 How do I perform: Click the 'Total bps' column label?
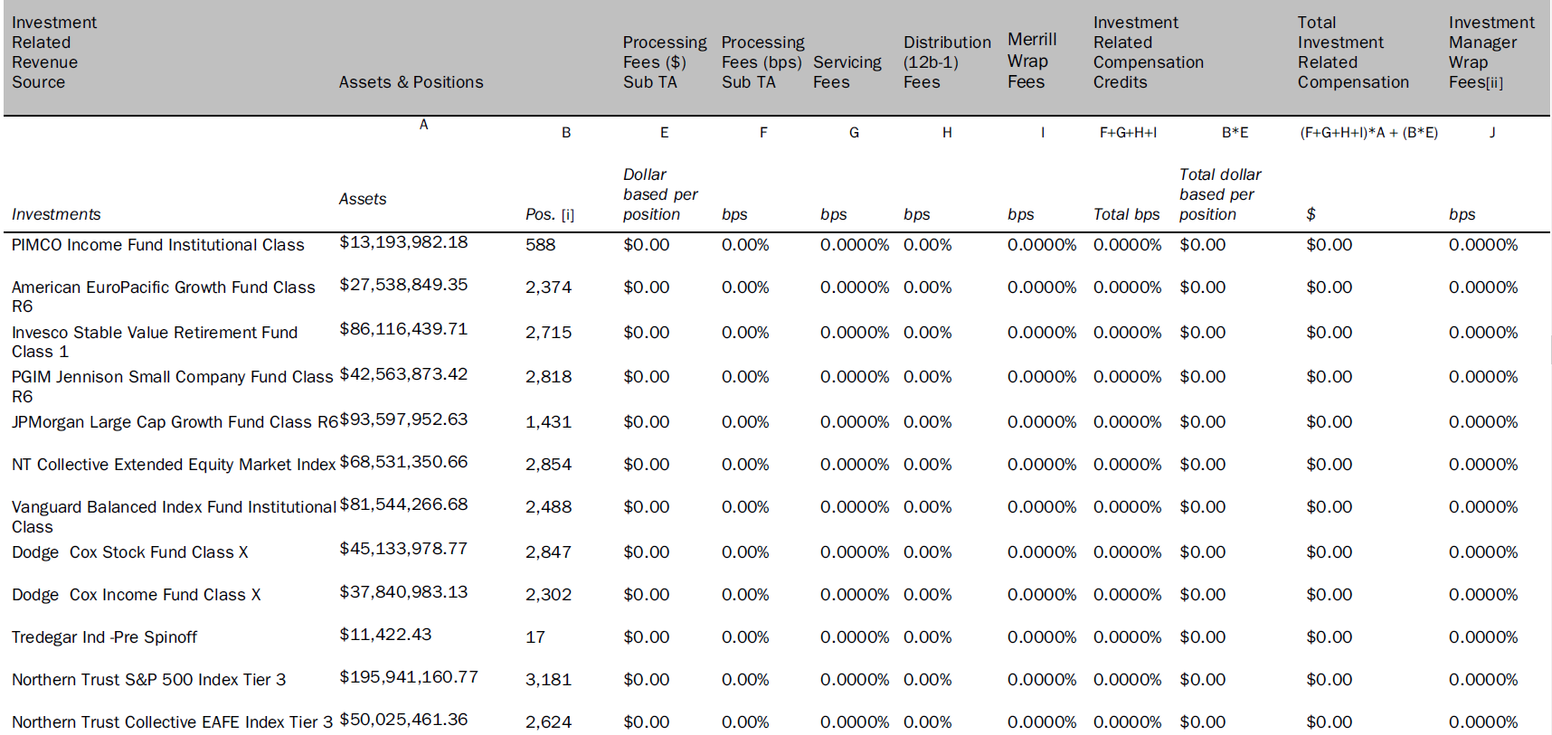point(1126,214)
